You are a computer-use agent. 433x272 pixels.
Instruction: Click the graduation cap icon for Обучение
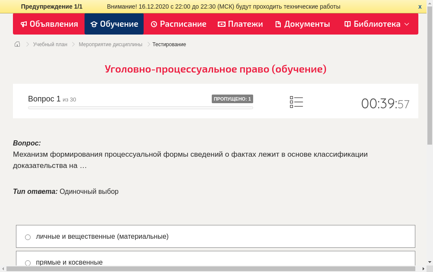tap(94, 24)
